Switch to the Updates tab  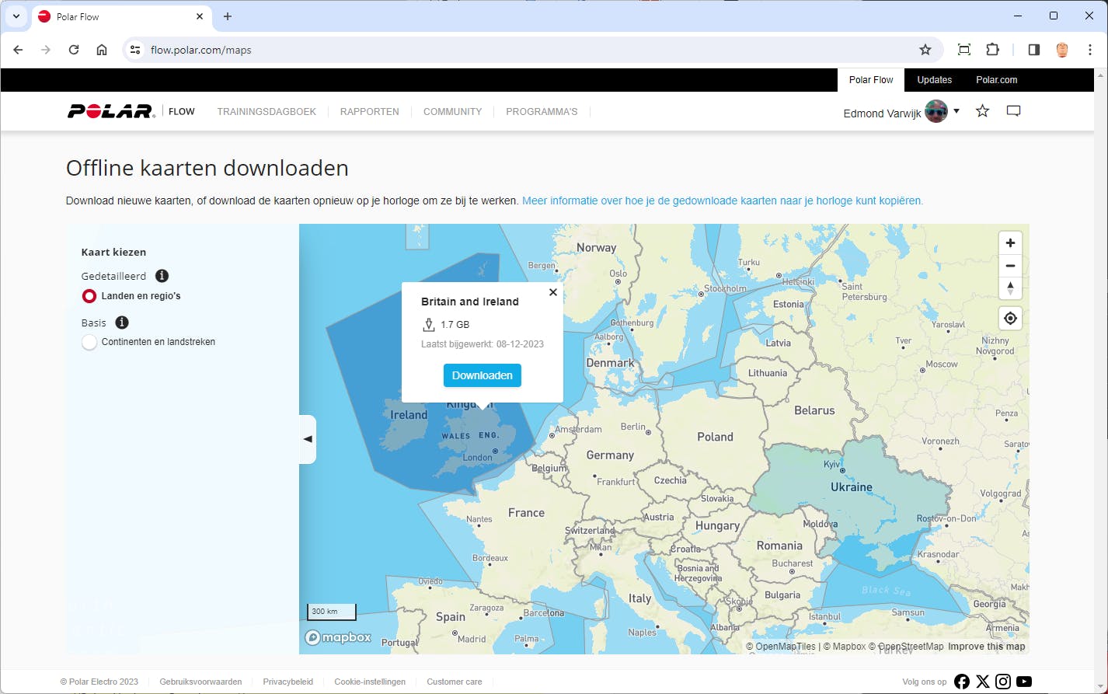(x=934, y=80)
